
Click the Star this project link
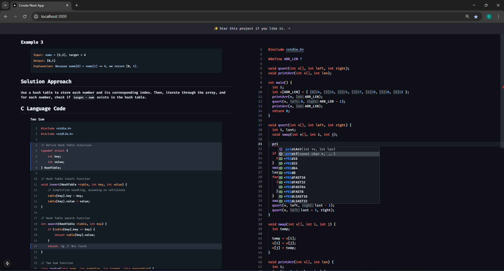pyautogui.click(x=252, y=28)
